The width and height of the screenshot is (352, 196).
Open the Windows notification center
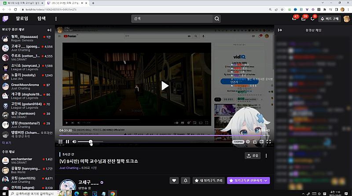point(346,193)
